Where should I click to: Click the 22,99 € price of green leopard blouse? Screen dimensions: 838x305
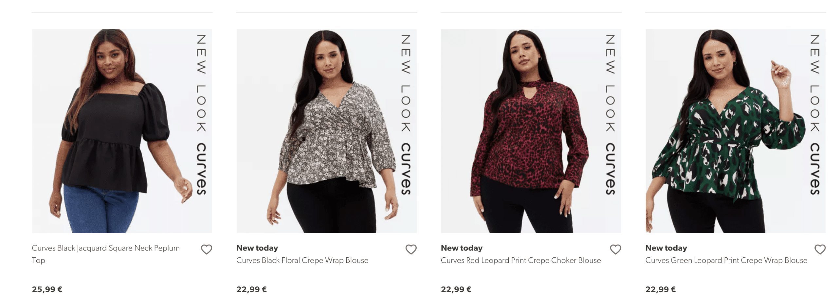[x=660, y=289]
